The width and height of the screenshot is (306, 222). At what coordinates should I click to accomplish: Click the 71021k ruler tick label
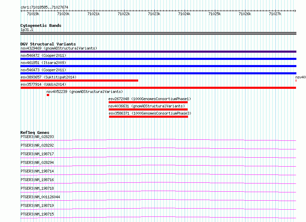[x=94, y=14]
